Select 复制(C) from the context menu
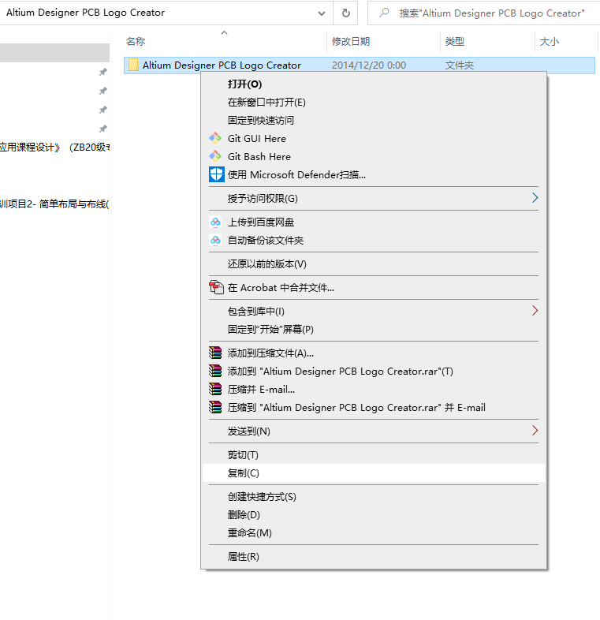 pyautogui.click(x=243, y=473)
